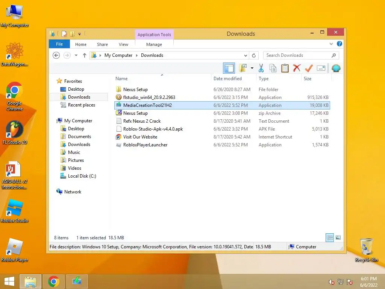The image size is (385, 289).
Task: Switch to Details view in status bar
Action: click(x=329, y=238)
